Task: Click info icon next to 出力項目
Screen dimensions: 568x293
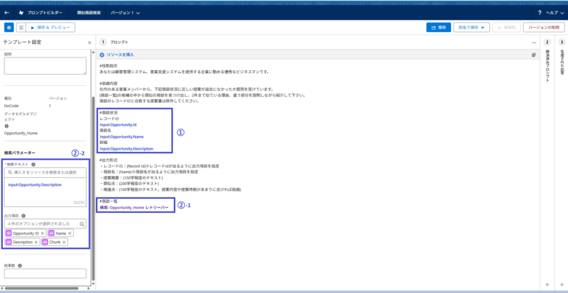Action: tap(24, 214)
